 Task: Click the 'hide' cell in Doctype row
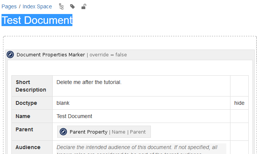(239, 103)
